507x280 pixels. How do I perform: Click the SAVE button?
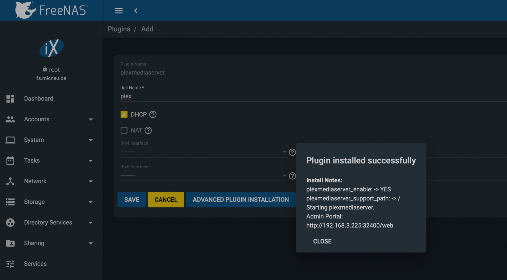[132, 200]
